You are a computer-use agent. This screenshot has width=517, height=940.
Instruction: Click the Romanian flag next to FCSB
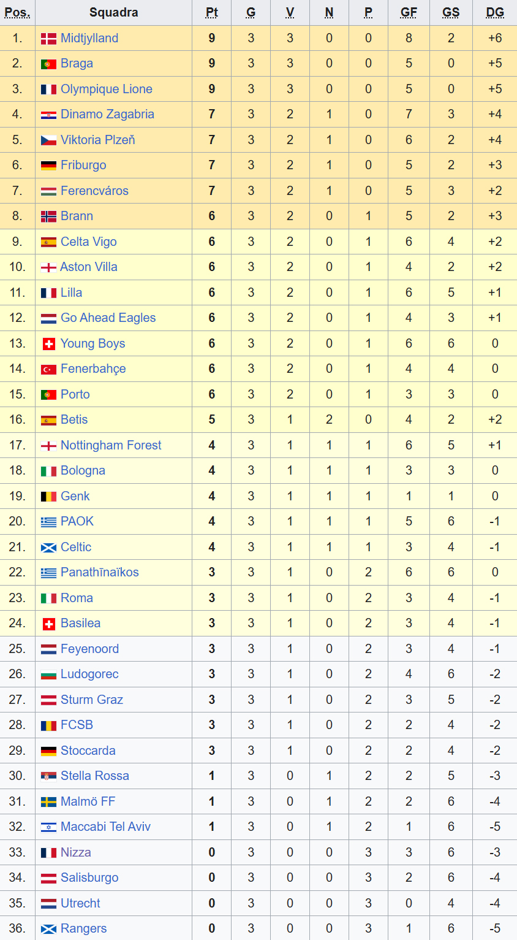(48, 725)
